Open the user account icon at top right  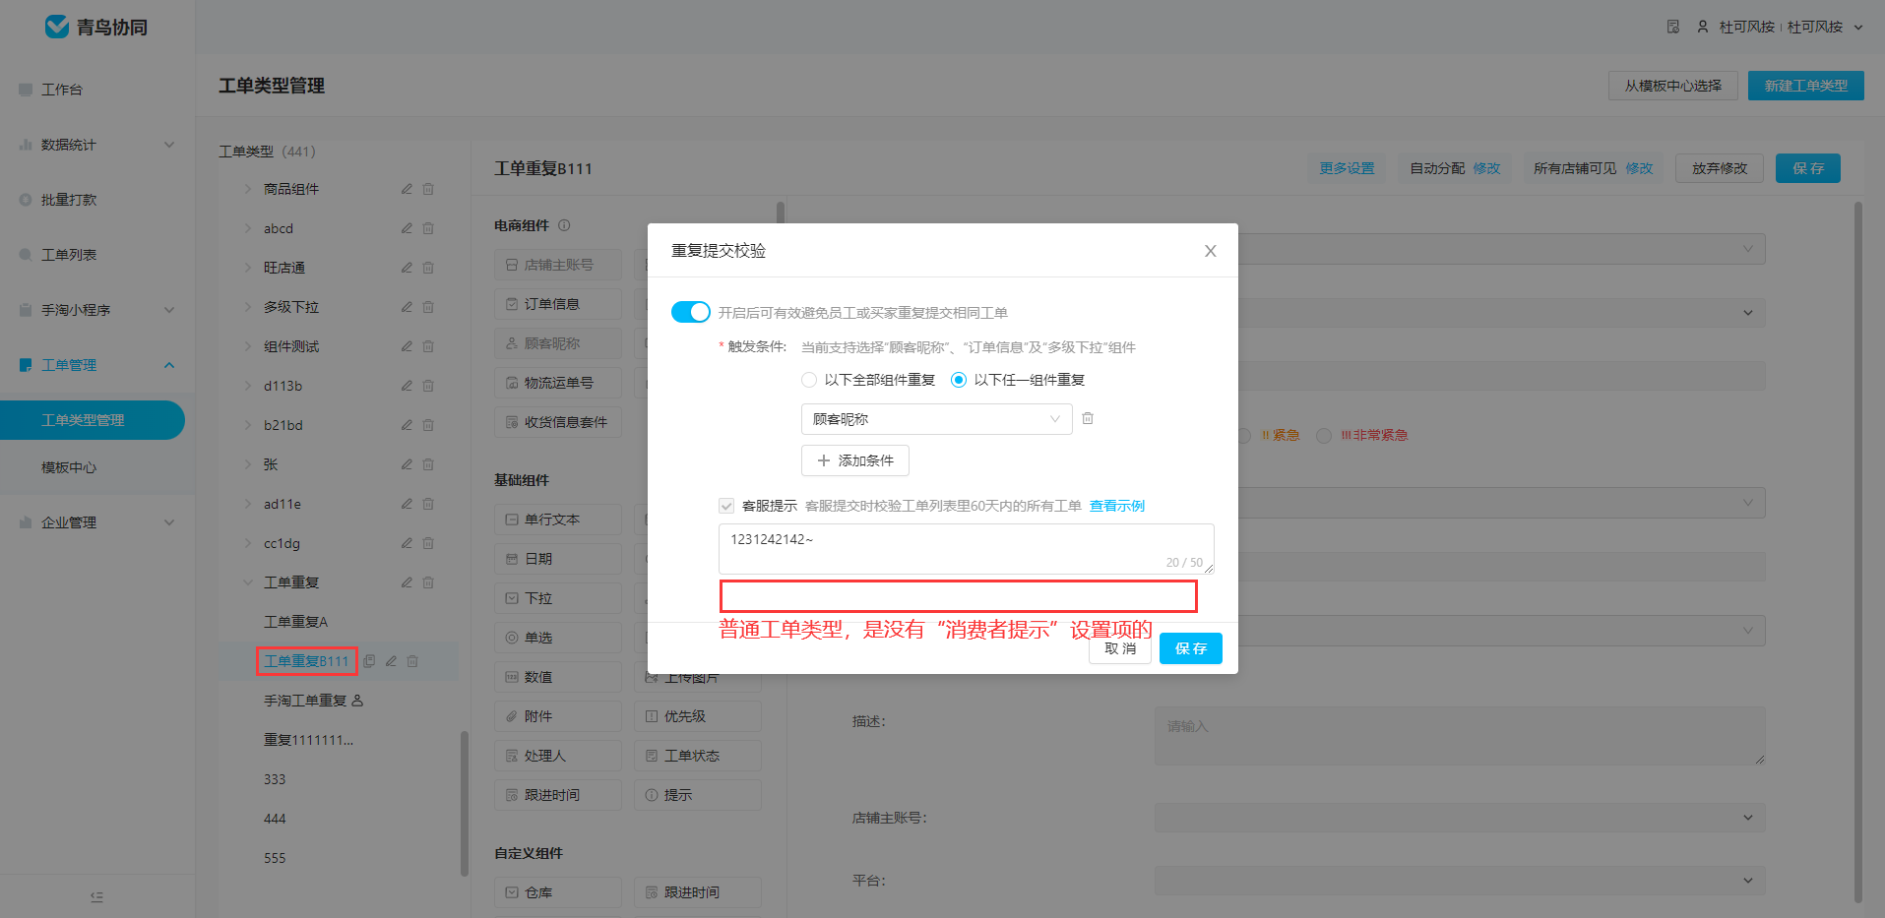(1702, 27)
